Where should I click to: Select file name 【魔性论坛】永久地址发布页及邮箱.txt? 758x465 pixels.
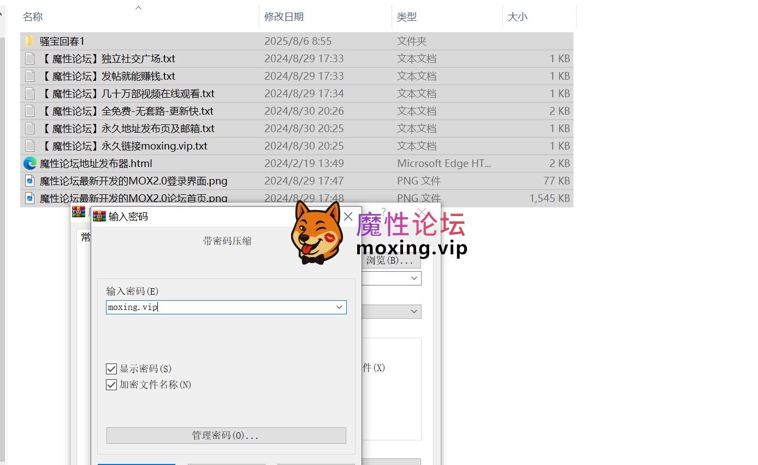[127, 129]
